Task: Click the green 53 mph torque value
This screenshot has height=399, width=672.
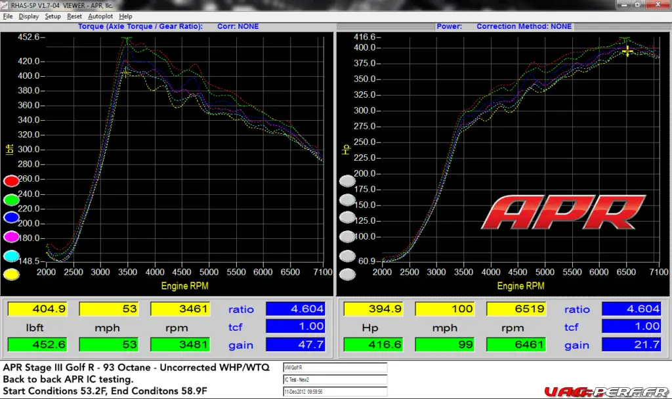Action: (109, 345)
